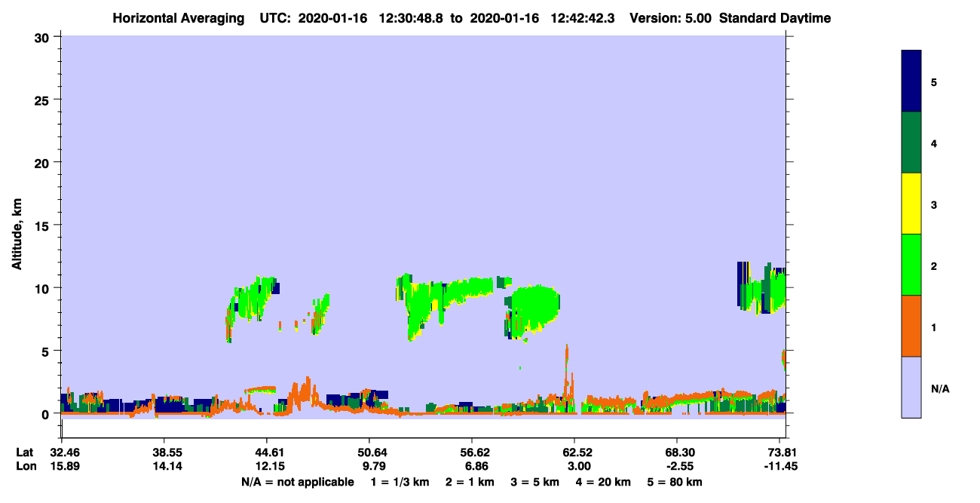Click the '4 = 20 km' legend text
This screenshot has height=503, width=980.
(604, 482)
